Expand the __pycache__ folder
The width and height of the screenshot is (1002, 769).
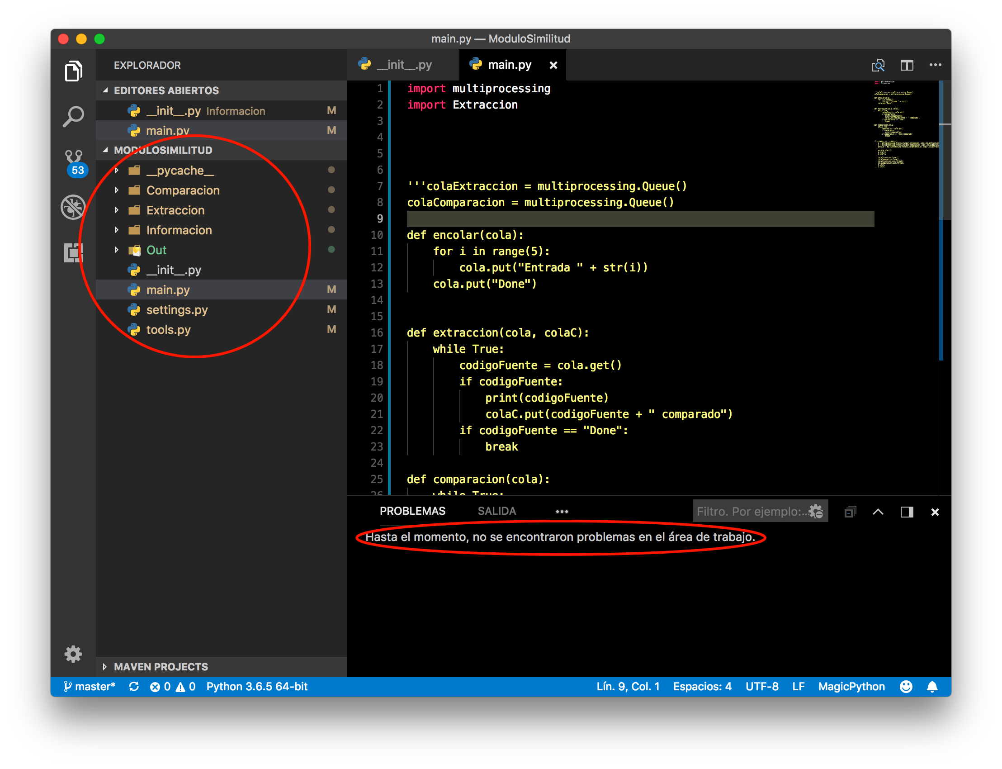(x=222, y=170)
